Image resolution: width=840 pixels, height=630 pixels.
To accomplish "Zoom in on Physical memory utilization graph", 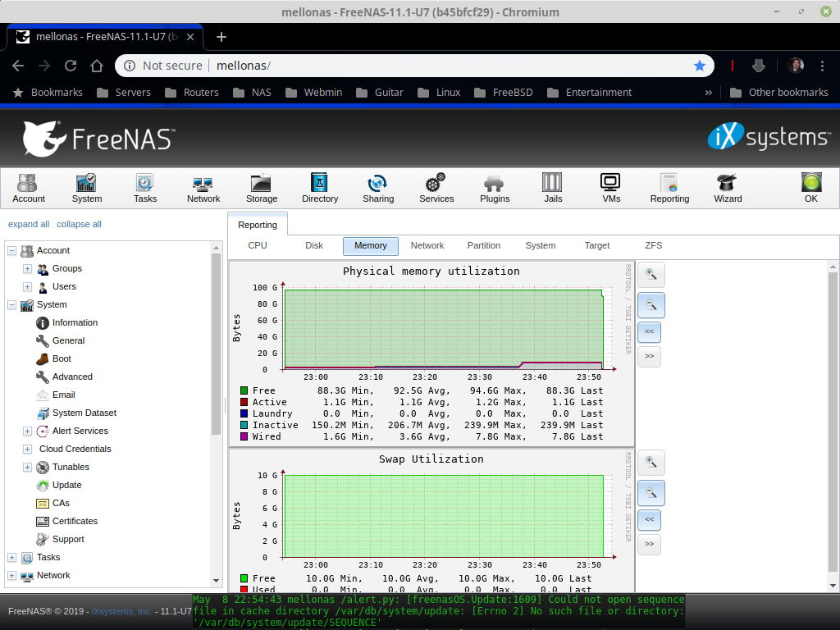I will [x=651, y=274].
